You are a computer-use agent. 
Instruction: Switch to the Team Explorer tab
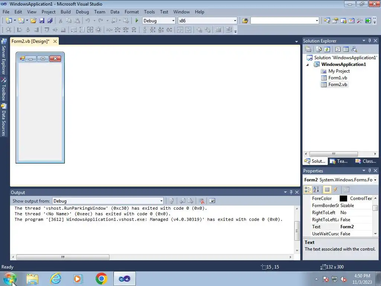(x=339, y=161)
